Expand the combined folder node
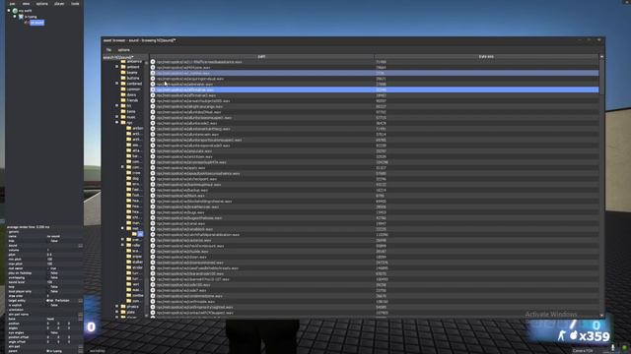The width and height of the screenshot is (631, 354). click(117, 84)
